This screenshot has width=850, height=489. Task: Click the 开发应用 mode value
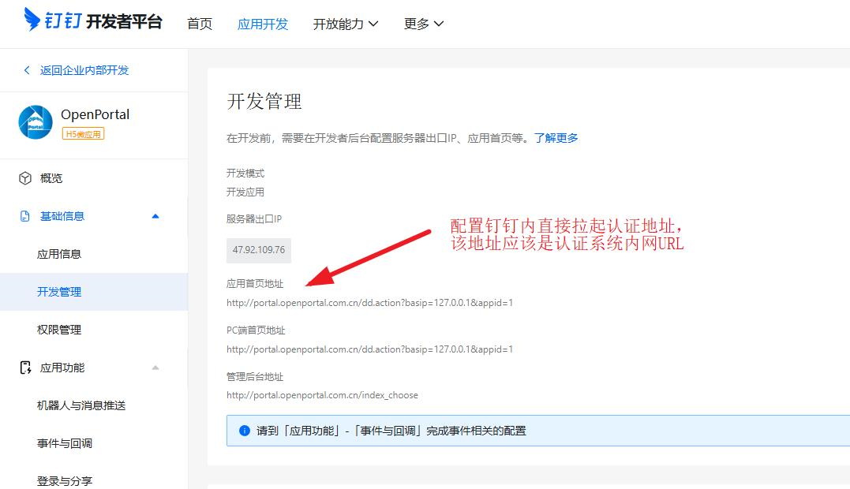pos(245,192)
